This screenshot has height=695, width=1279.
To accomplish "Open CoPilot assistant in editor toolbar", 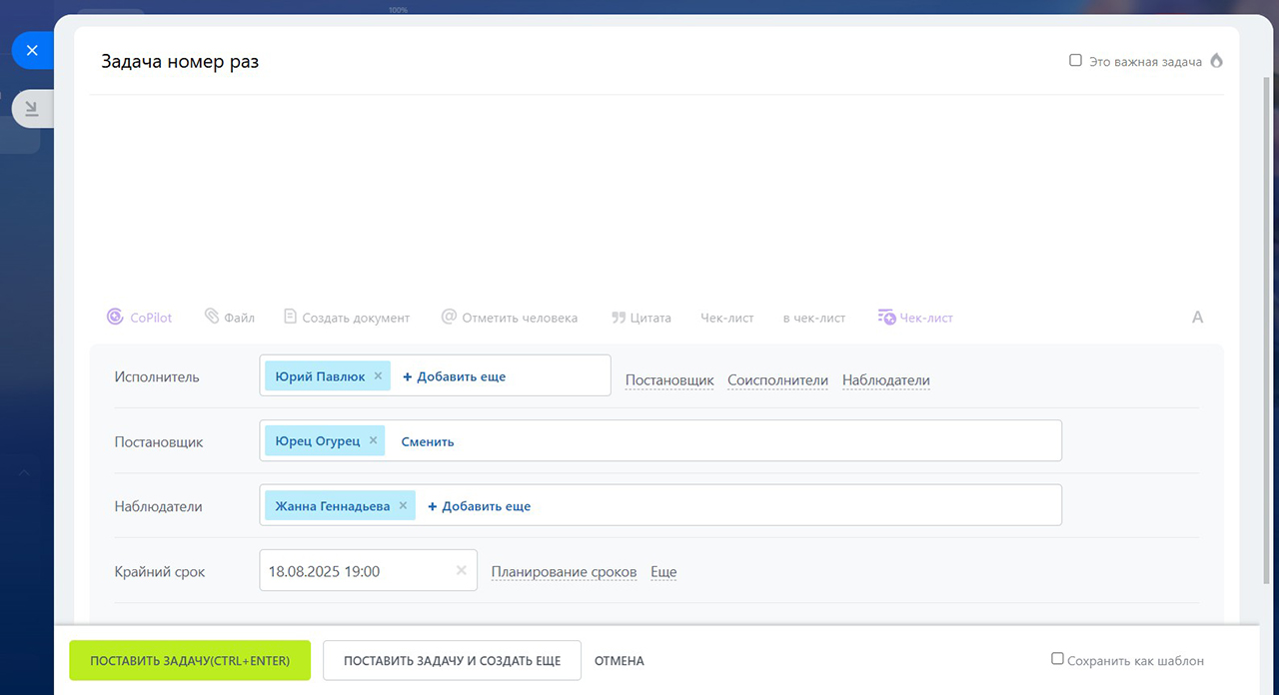I will pos(139,318).
